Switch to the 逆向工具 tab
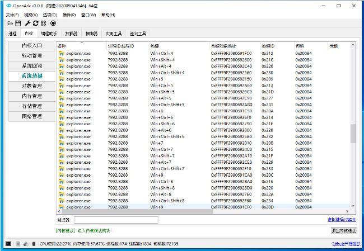Viewport: 364px width, 251px height. pyautogui.click(x=138, y=34)
